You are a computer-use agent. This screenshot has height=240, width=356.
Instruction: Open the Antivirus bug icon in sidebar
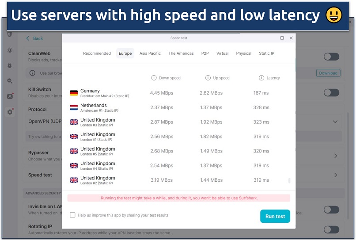coord(10,65)
